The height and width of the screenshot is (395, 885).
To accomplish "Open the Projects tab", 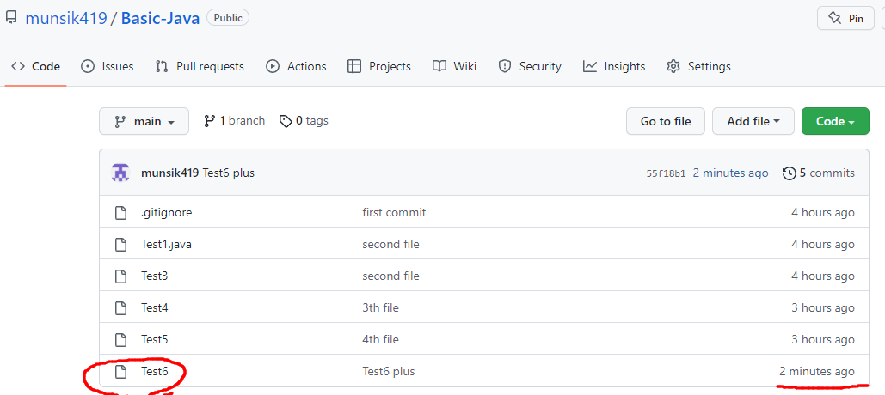I will 378,66.
